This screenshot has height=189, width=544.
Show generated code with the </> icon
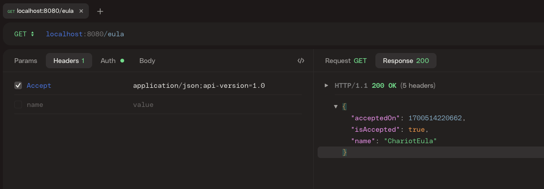pos(301,61)
